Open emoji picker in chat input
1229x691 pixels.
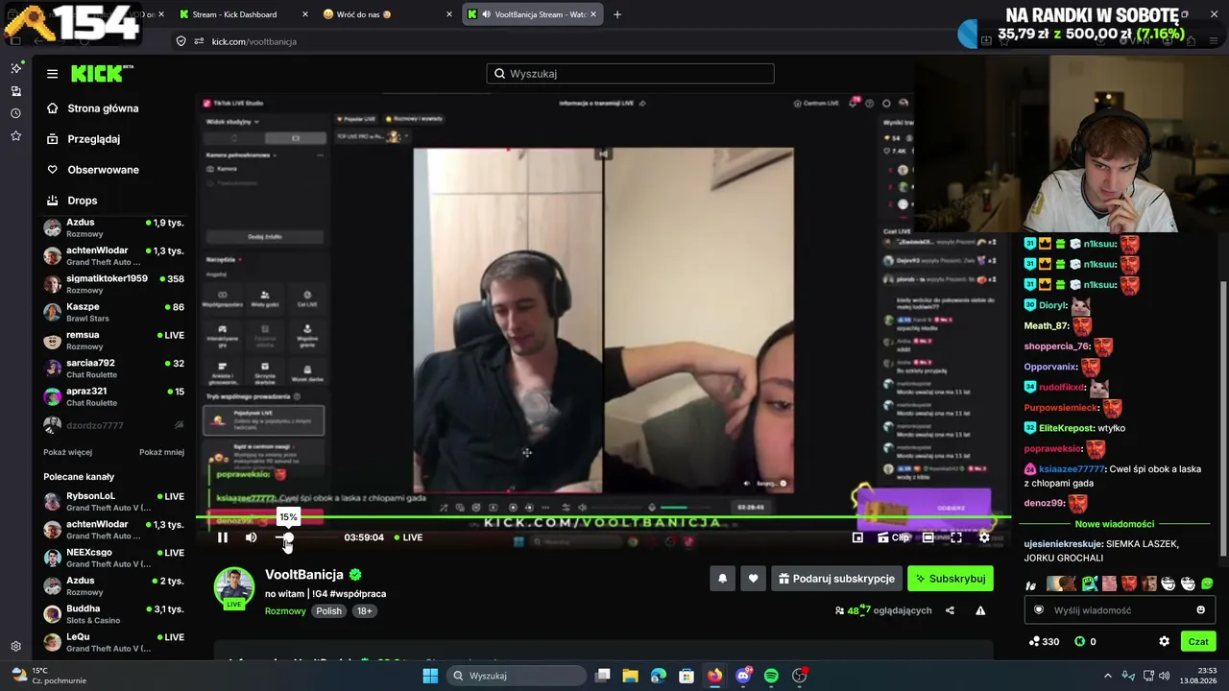(x=1200, y=610)
